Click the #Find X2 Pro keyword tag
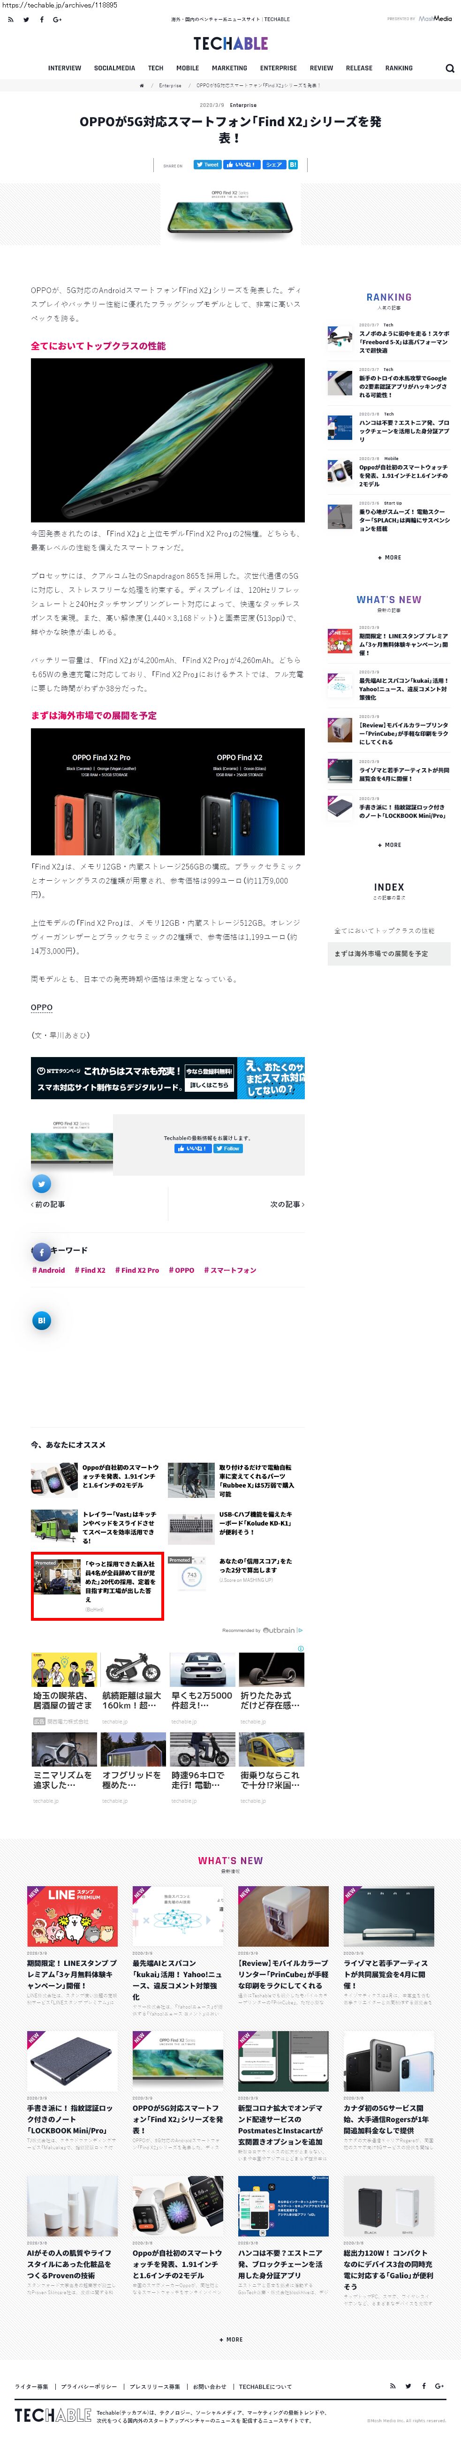This screenshot has width=461, height=2448. tap(137, 1269)
